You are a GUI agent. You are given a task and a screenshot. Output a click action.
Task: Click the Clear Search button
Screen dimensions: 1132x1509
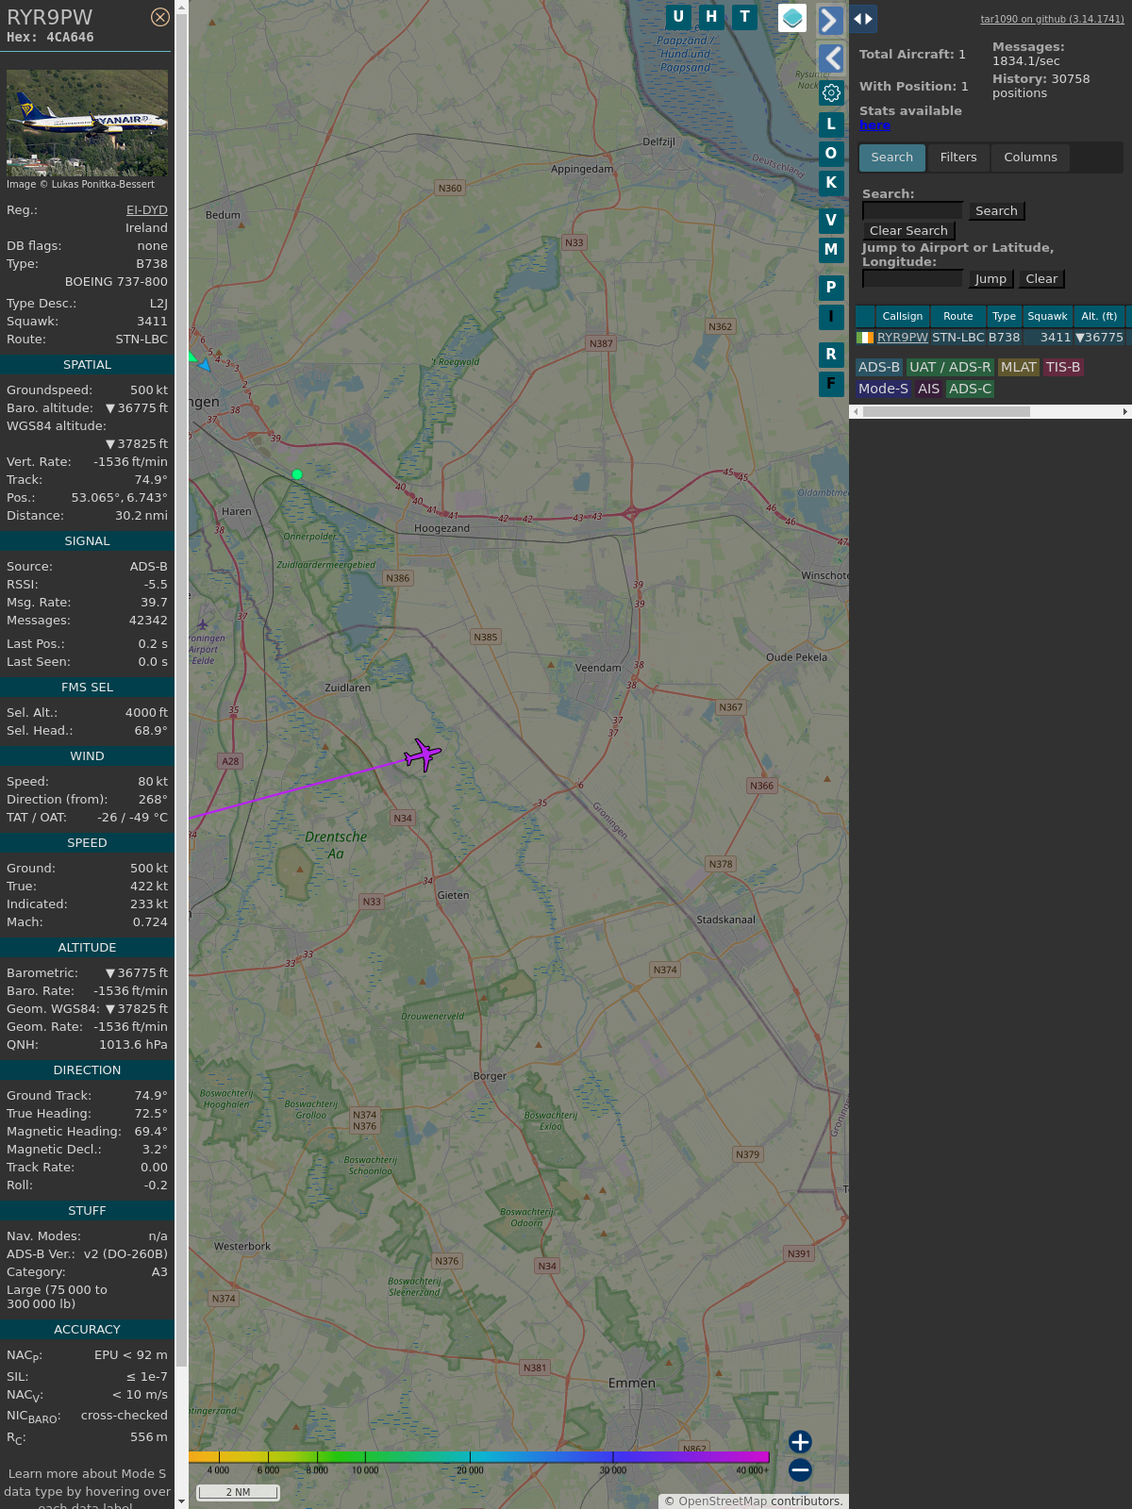908,231
